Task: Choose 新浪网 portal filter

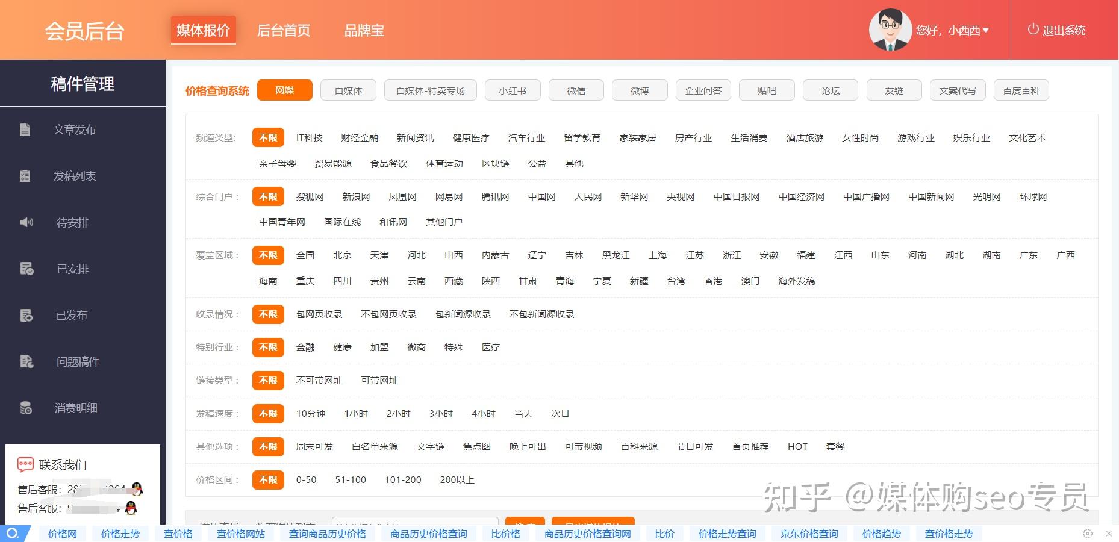Action: pos(356,196)
